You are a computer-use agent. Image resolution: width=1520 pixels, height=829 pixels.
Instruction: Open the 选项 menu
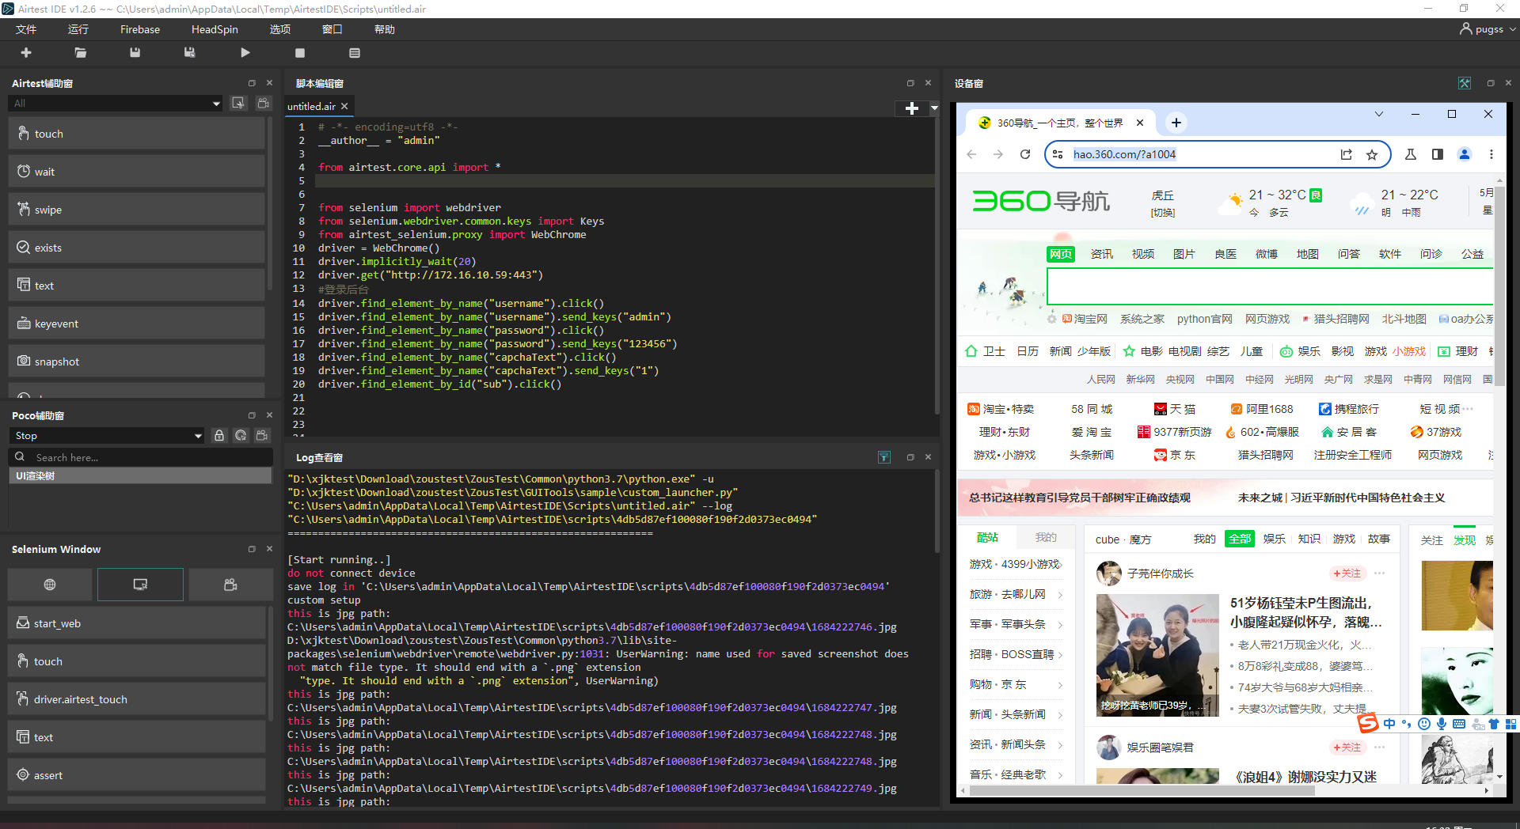tap(279, 29)
